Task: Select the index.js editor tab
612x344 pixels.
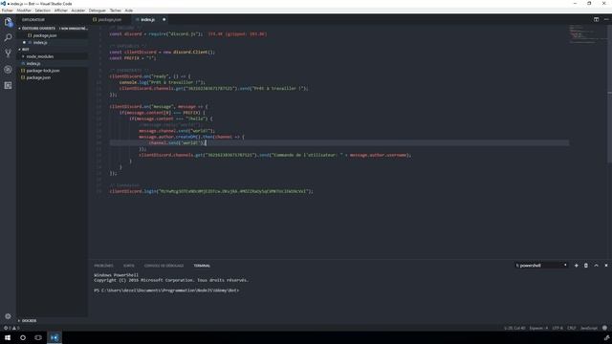Action: [147, 19]
